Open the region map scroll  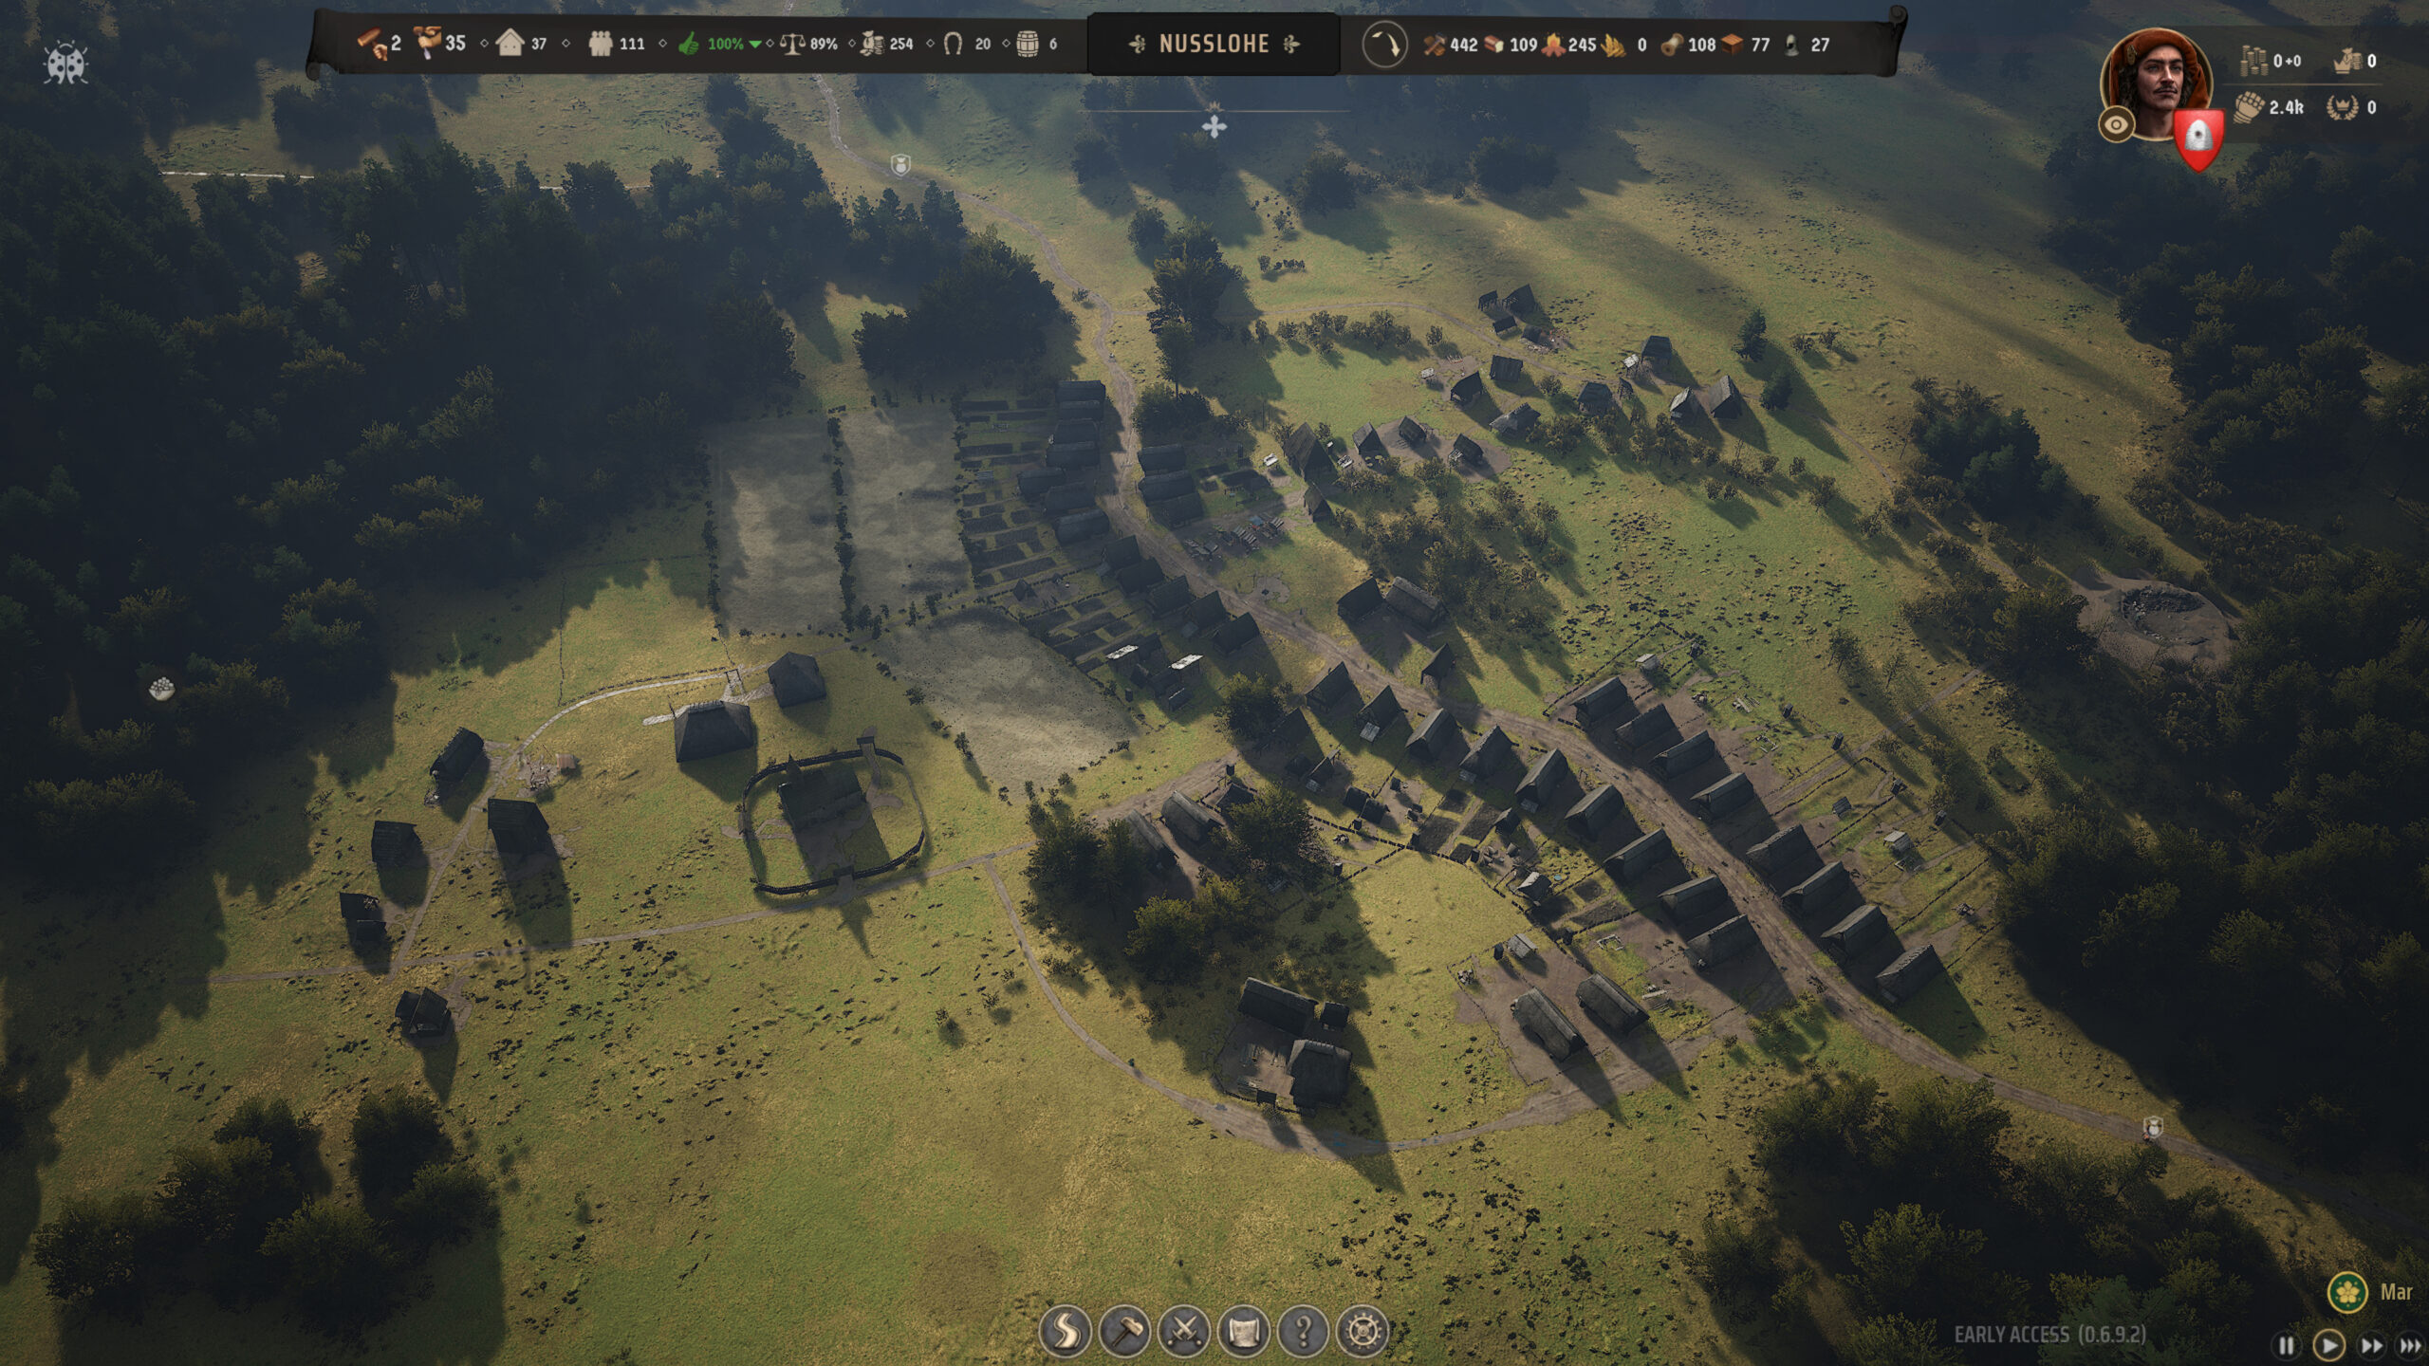[x=1243, y=1331]
